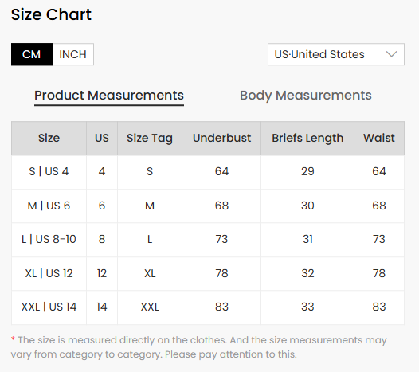Click the dropdown chevron arrow
Viewport: 419px width, 372px height.
pyautogui.click(x=391, y=54)
